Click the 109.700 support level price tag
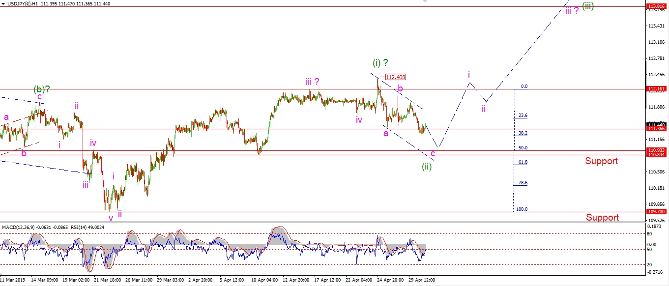Image resolution: width=669 pixels, height=286 pixels. [x=656, y=212]
